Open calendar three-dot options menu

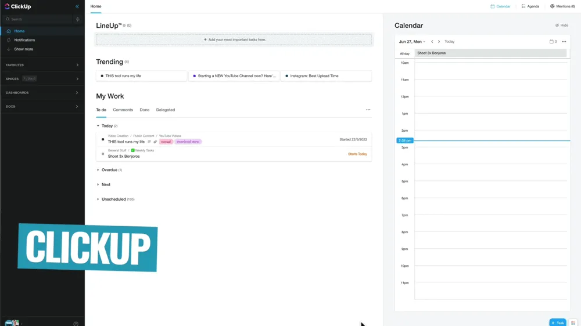564,42
